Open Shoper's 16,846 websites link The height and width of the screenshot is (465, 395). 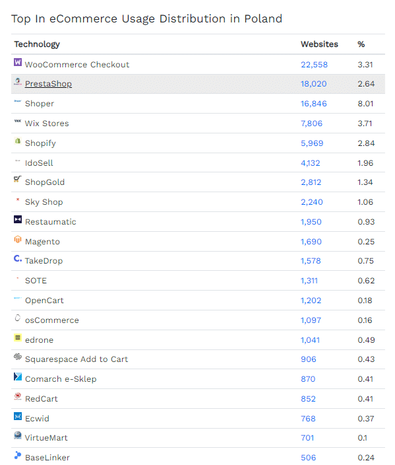click(314, 104)
